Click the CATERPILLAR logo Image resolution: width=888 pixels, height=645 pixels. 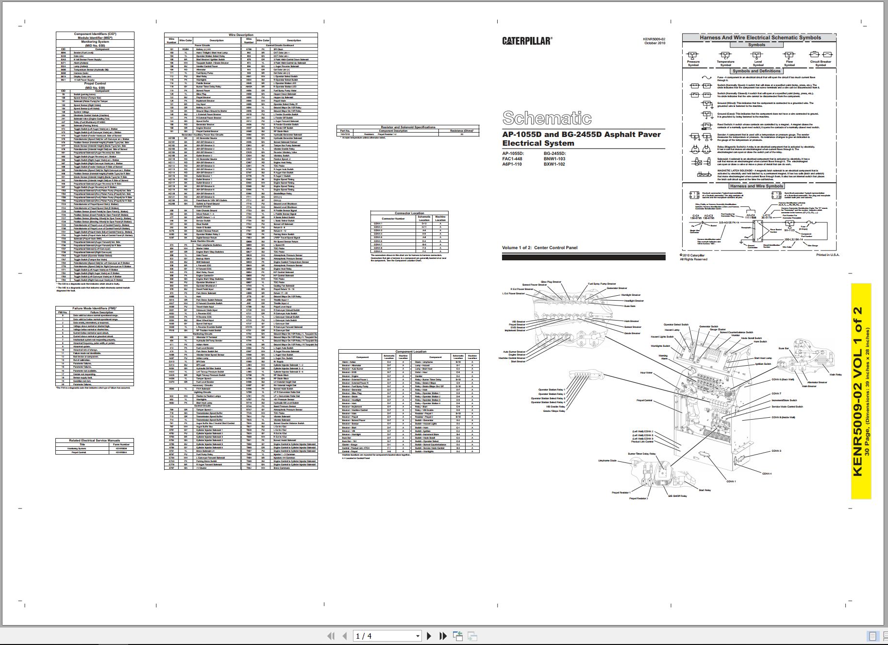coord(527,41)
